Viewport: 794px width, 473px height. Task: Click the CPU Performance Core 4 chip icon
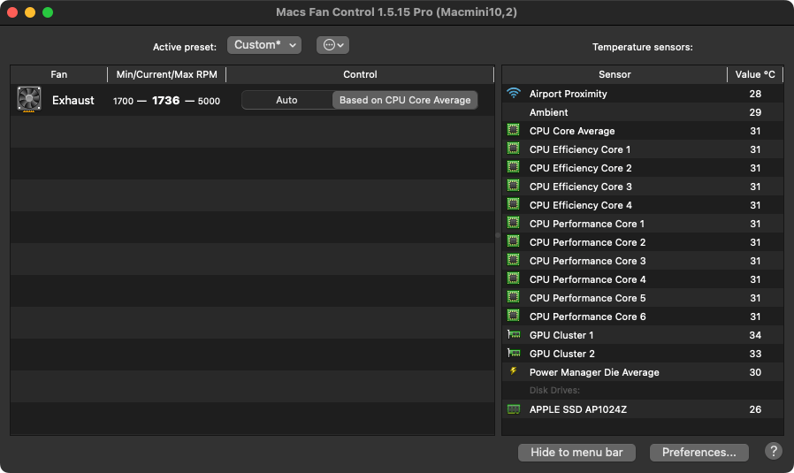(x=514, y=278)
